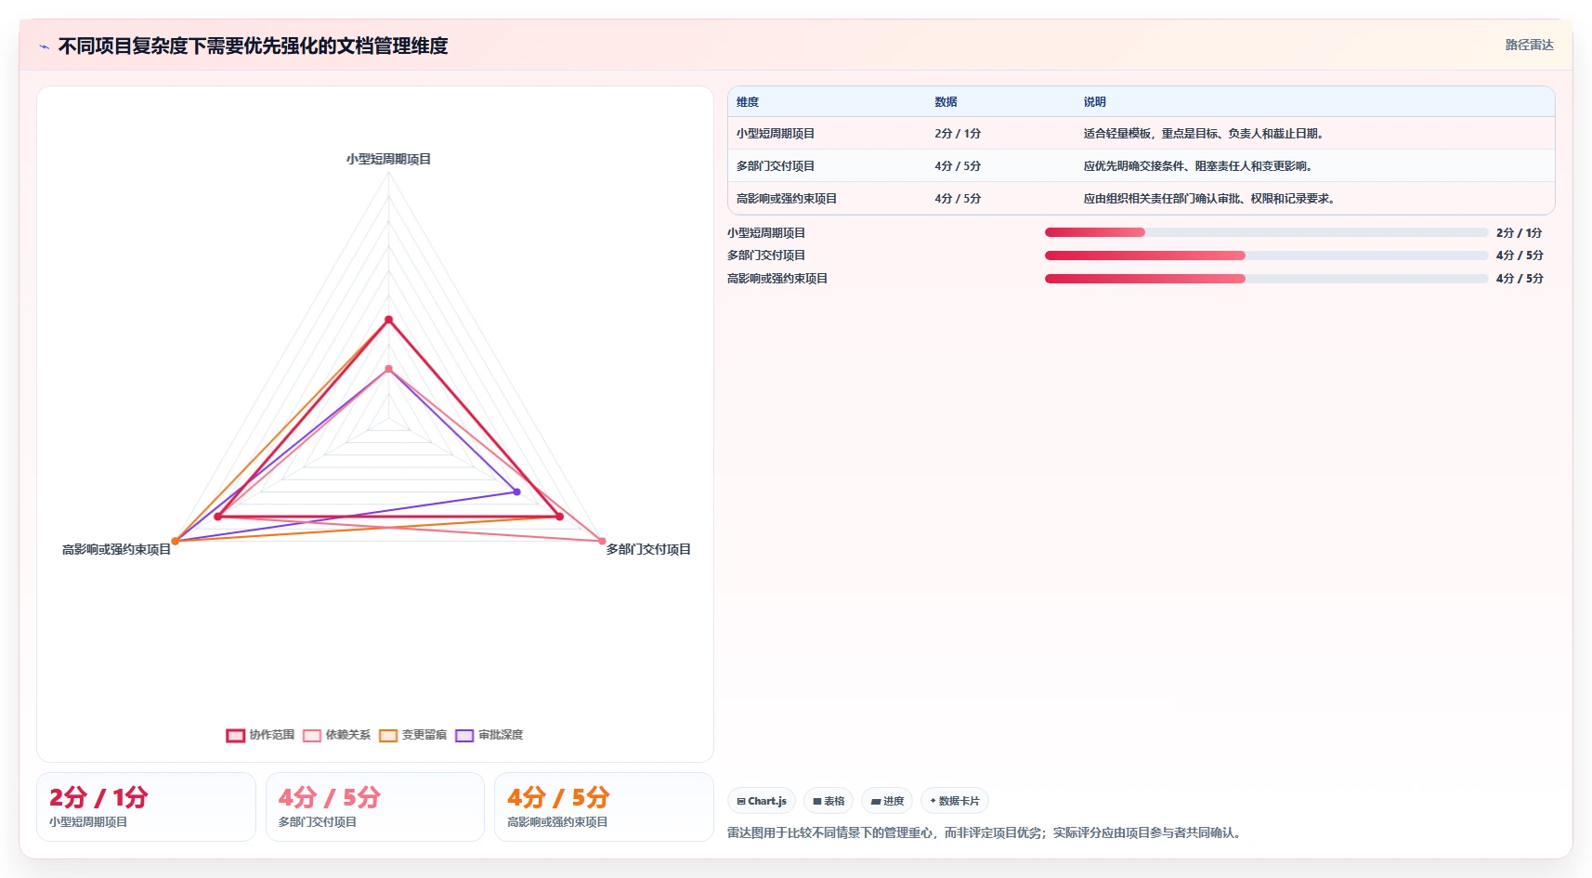The height and width of the screenshot is (878, 1592).
Task: Select the 2分 / 1分 小型短周期项目 data card
Action: click(146, 806)
